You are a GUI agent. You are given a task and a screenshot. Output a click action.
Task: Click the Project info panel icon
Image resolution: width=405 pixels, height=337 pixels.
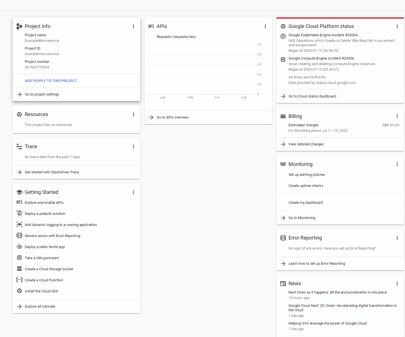19,26
